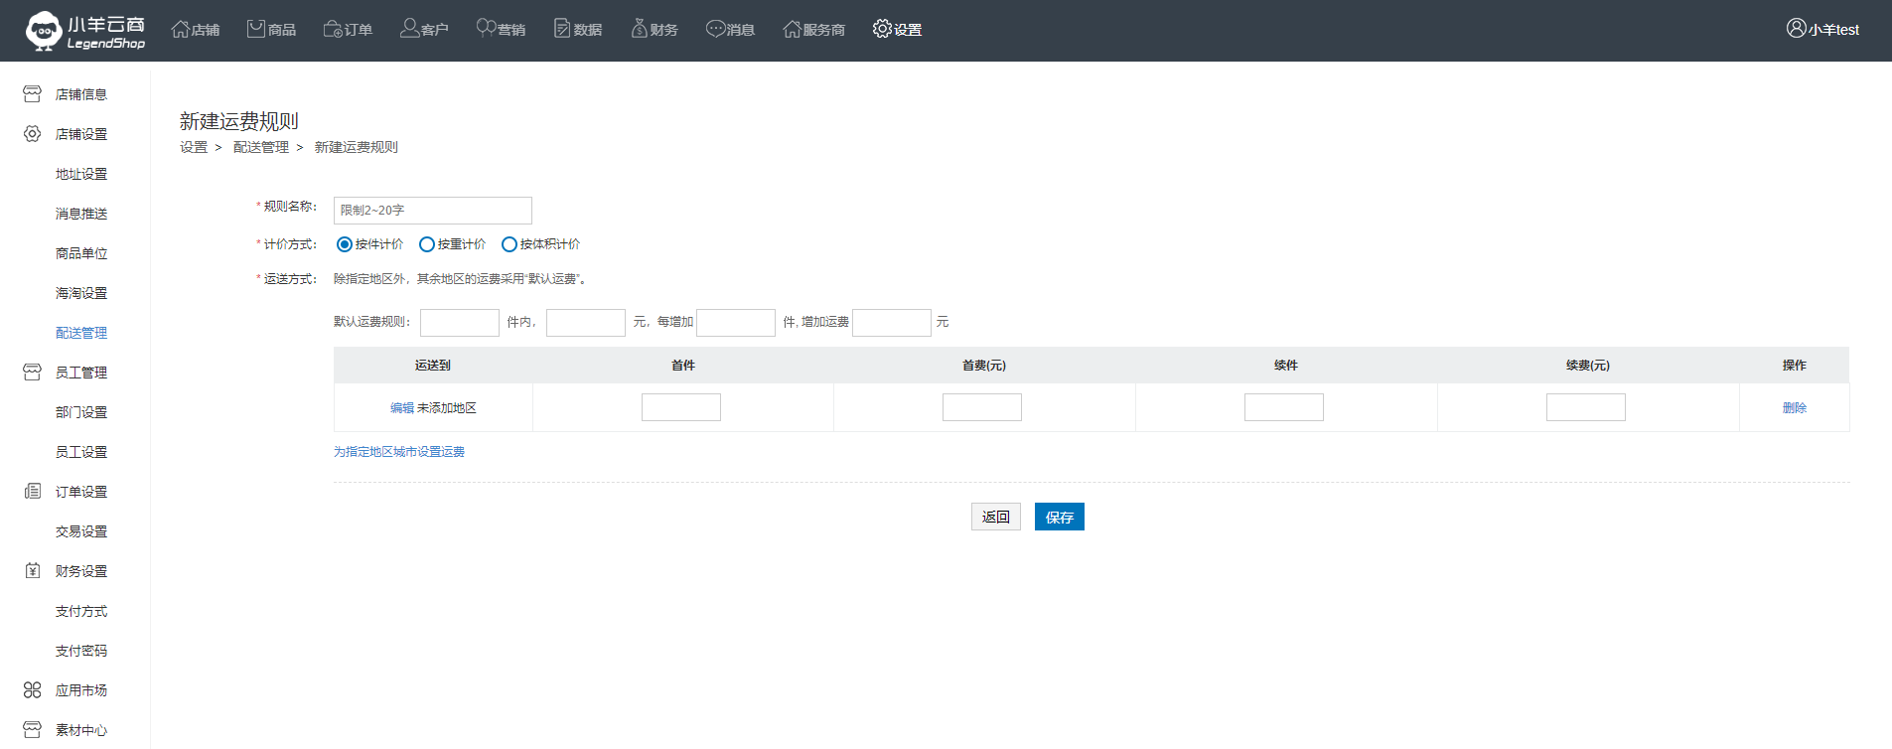Expand the 财务设置 sidebar section

[80, 571]
